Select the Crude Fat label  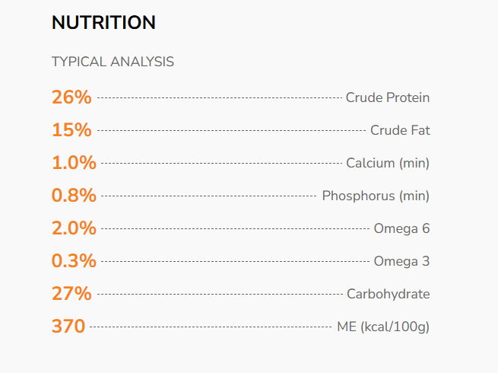coord(400,130)
